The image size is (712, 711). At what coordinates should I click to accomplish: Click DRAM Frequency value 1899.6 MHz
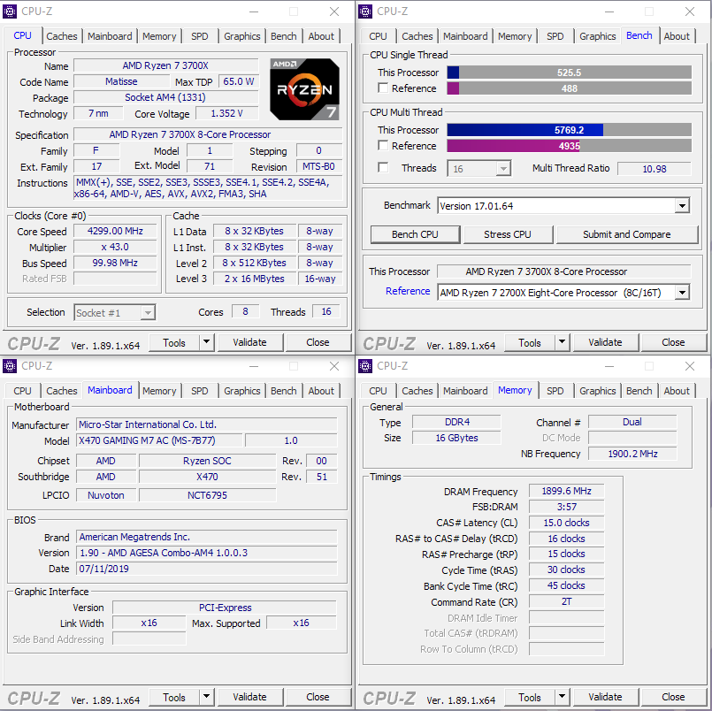tap(567, 492)
